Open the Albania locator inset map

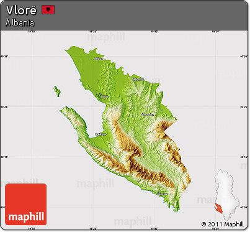pos(227,195)
